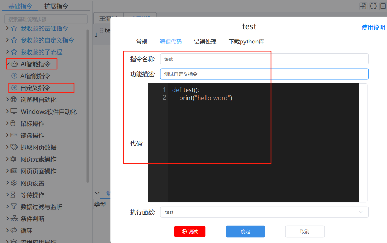
Task: Click the page icon beside 网页页面操作
Action: [x=14, y=171]
